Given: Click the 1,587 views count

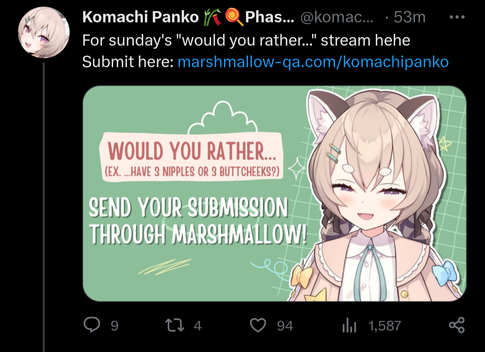Looking at the screenshot, I should coord(385,326).
